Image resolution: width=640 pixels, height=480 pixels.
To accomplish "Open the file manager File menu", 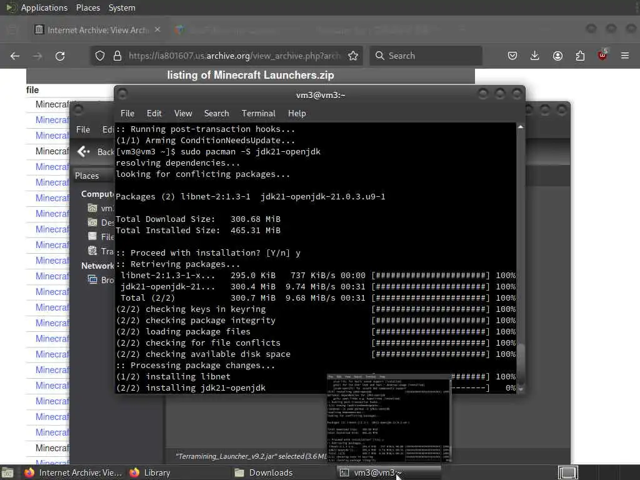I will click(83, 129).
